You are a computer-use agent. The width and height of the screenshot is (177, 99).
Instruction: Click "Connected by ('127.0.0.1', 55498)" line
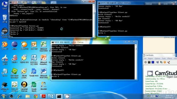pyautogui.click(x=27, y=28)
